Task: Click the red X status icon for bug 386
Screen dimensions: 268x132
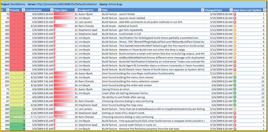Action: pos(235,129)
